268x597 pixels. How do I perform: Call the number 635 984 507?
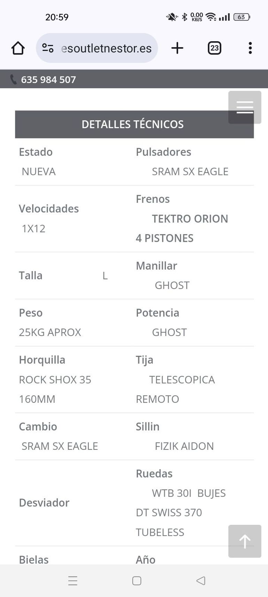pos(48,80)
